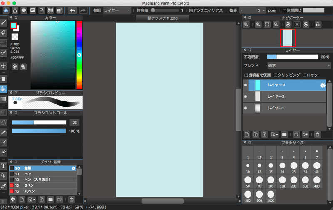The width and height of the screenshot is (333, 210).
Task: Click the Undo arrow button
Action: click(72, 10)
